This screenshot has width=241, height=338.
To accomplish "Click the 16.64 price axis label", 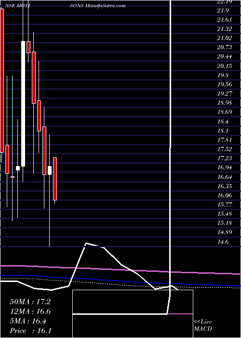I will click(x=225, y=177).
